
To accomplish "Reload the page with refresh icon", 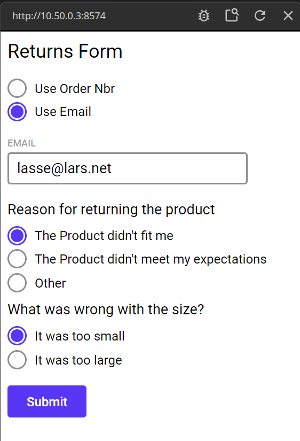I will (x=260, y=16).
